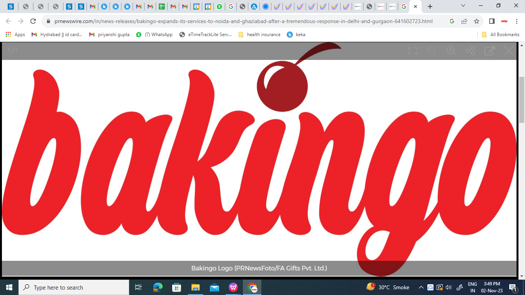Open Task View on the taskbar
The image size is (525, 295).
[138, 287]
